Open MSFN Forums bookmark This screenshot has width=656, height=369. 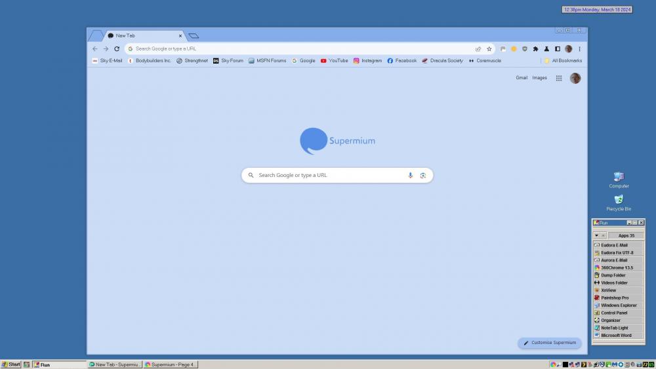click(x=268, y=61)
